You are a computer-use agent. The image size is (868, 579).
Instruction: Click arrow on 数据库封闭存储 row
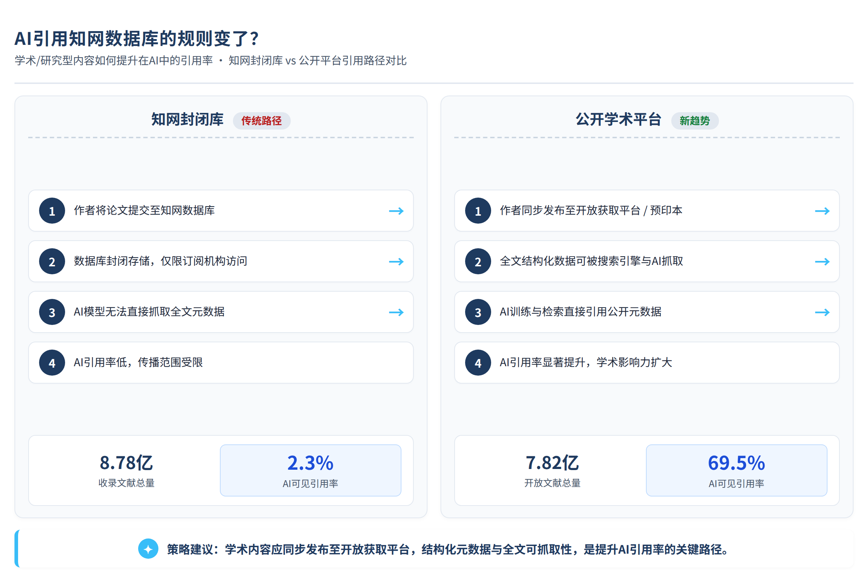(396, 261)
